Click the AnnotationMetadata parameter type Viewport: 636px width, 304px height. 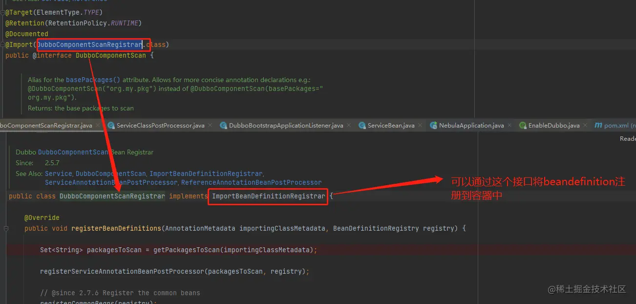[x=200, y=228]
